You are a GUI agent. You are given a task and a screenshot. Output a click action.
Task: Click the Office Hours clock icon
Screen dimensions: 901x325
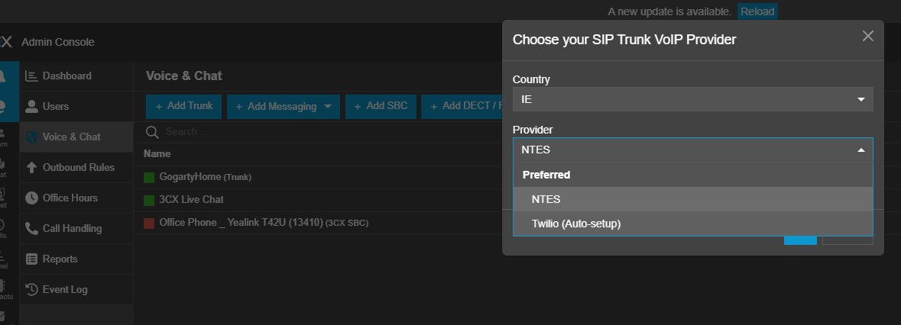31,198
